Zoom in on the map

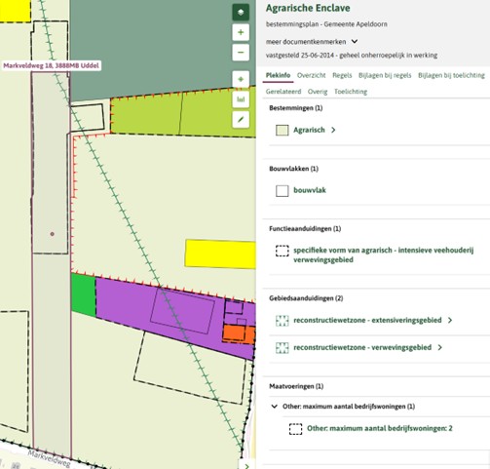(241, 32)
